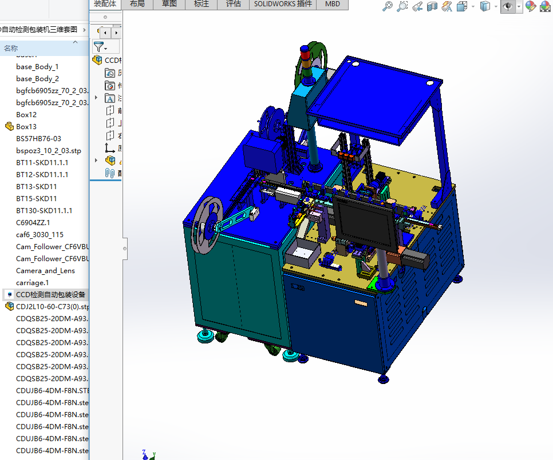Open the Dynamic Annotation Views icon
The image size is (553, 460).
tap(447, 6)
